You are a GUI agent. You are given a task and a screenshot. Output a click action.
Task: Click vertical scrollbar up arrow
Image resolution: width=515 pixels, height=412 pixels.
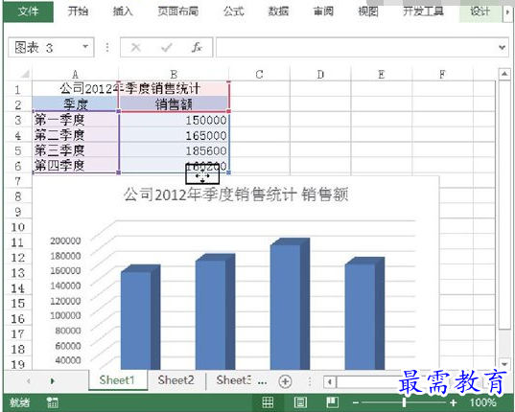coord(504,74)
